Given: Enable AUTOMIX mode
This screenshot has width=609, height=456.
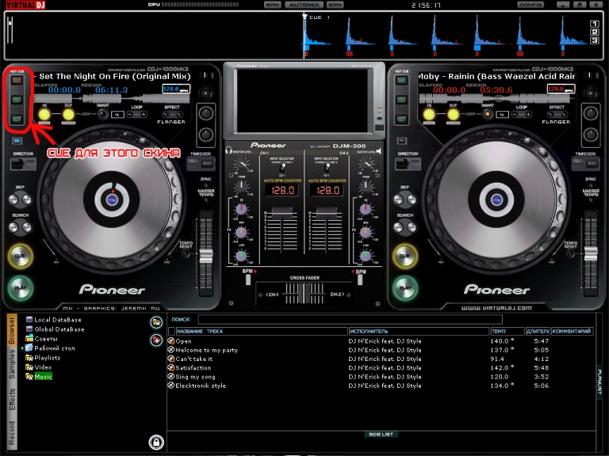Looking at the screenshot, I should (304, 5).
